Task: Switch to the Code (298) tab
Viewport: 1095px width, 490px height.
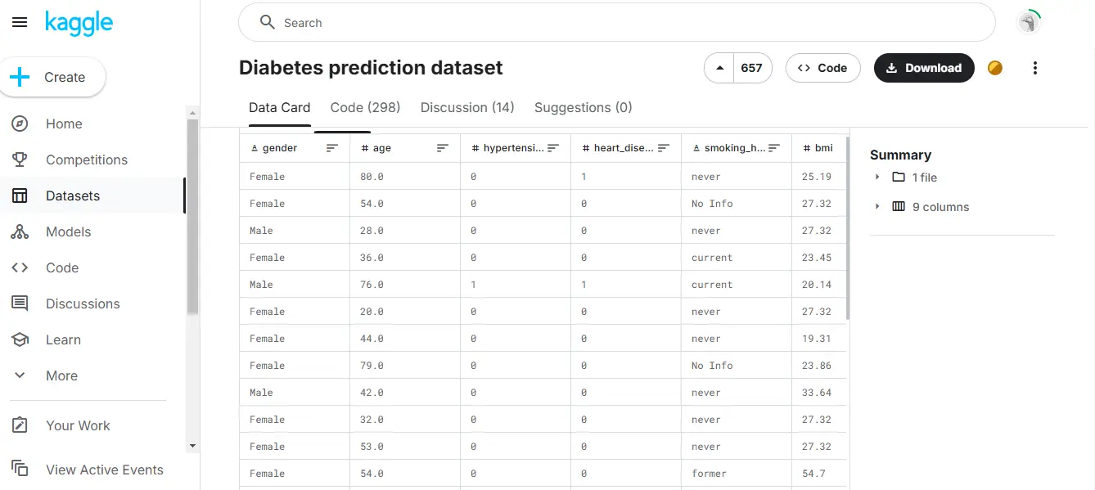Action: [365, 107]
